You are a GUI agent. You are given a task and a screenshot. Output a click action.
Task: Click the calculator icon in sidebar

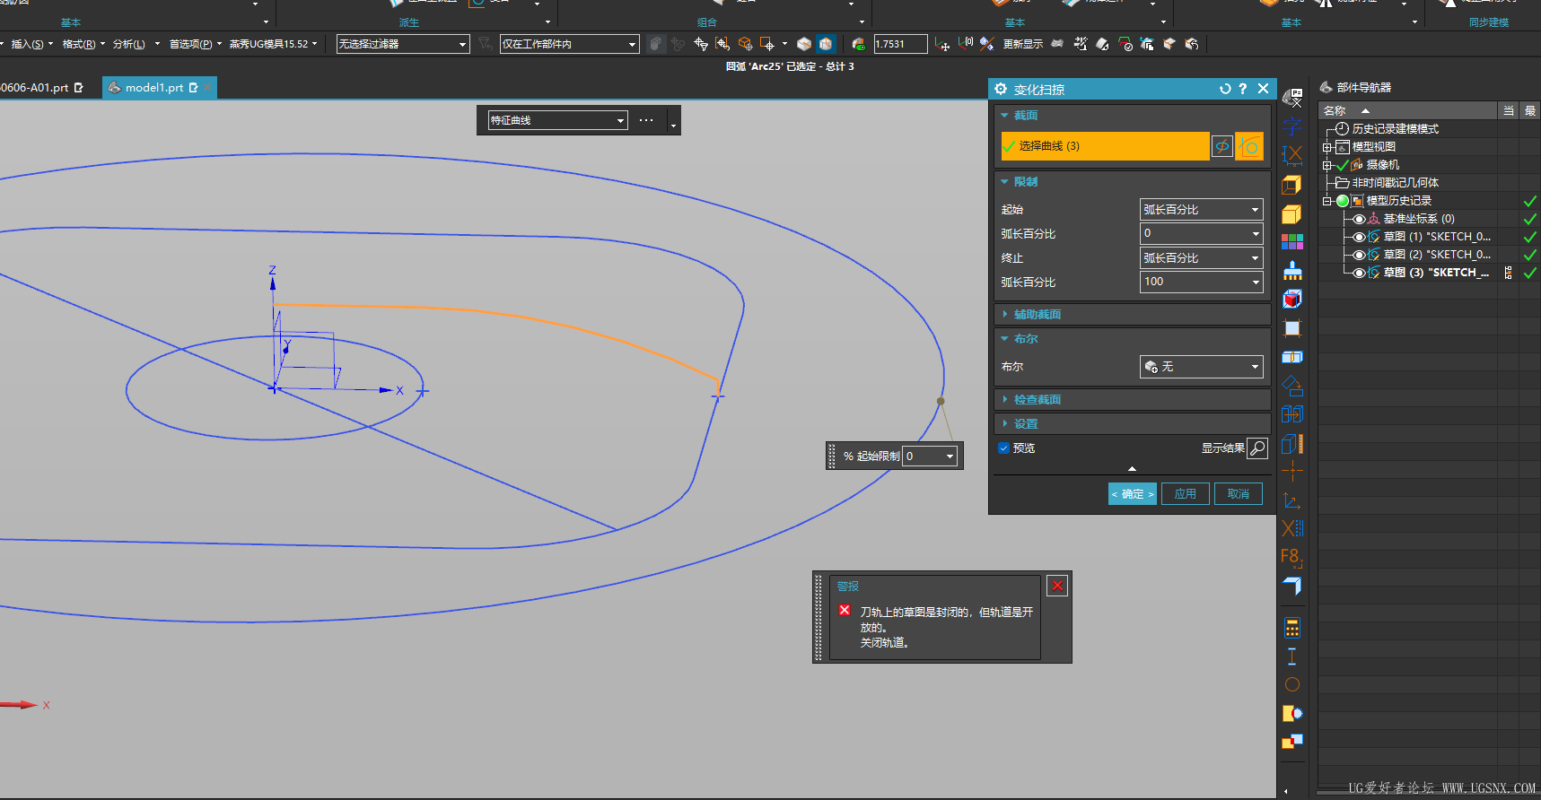pos(1292,627)
